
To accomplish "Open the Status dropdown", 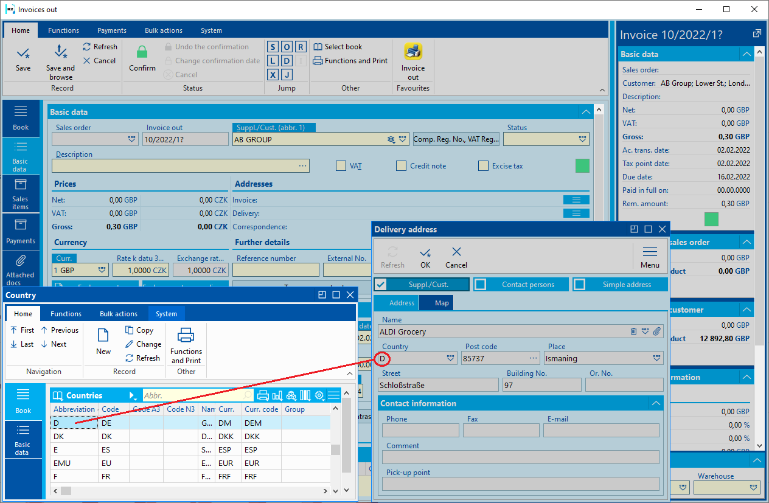I will (x=583, y=139).
